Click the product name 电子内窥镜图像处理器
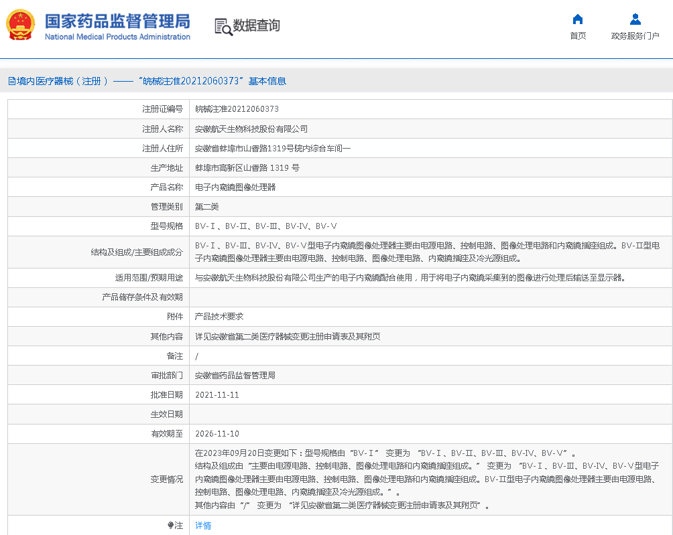 pyautogui.click(x=235, y=187)
